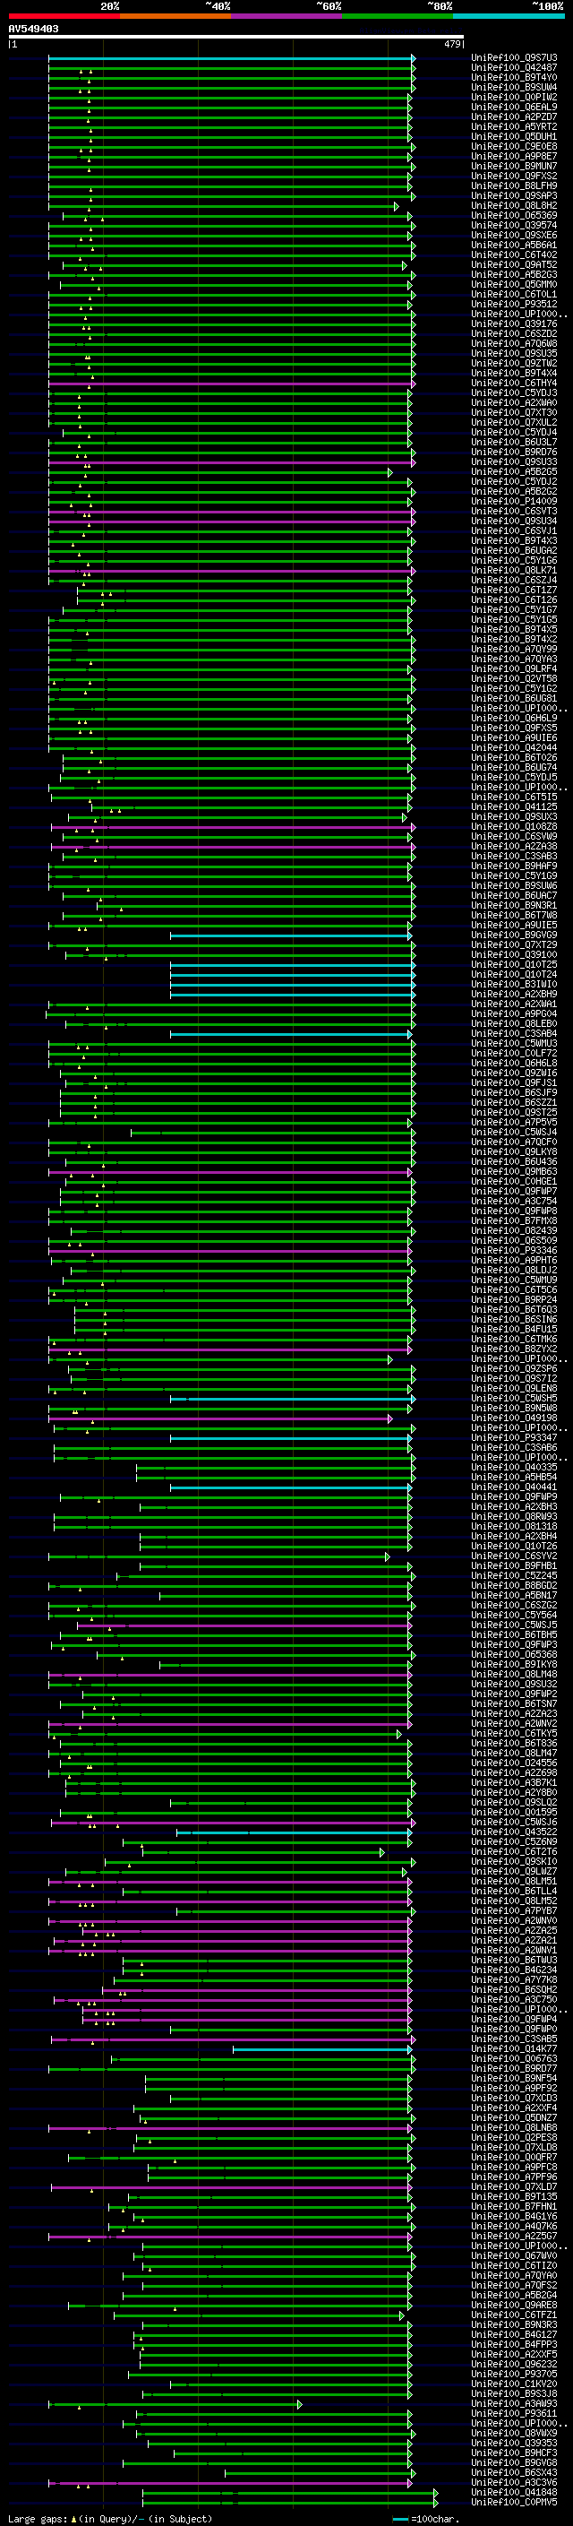Open hit UniRef100_B9SUW4

[x=514, y=87]
